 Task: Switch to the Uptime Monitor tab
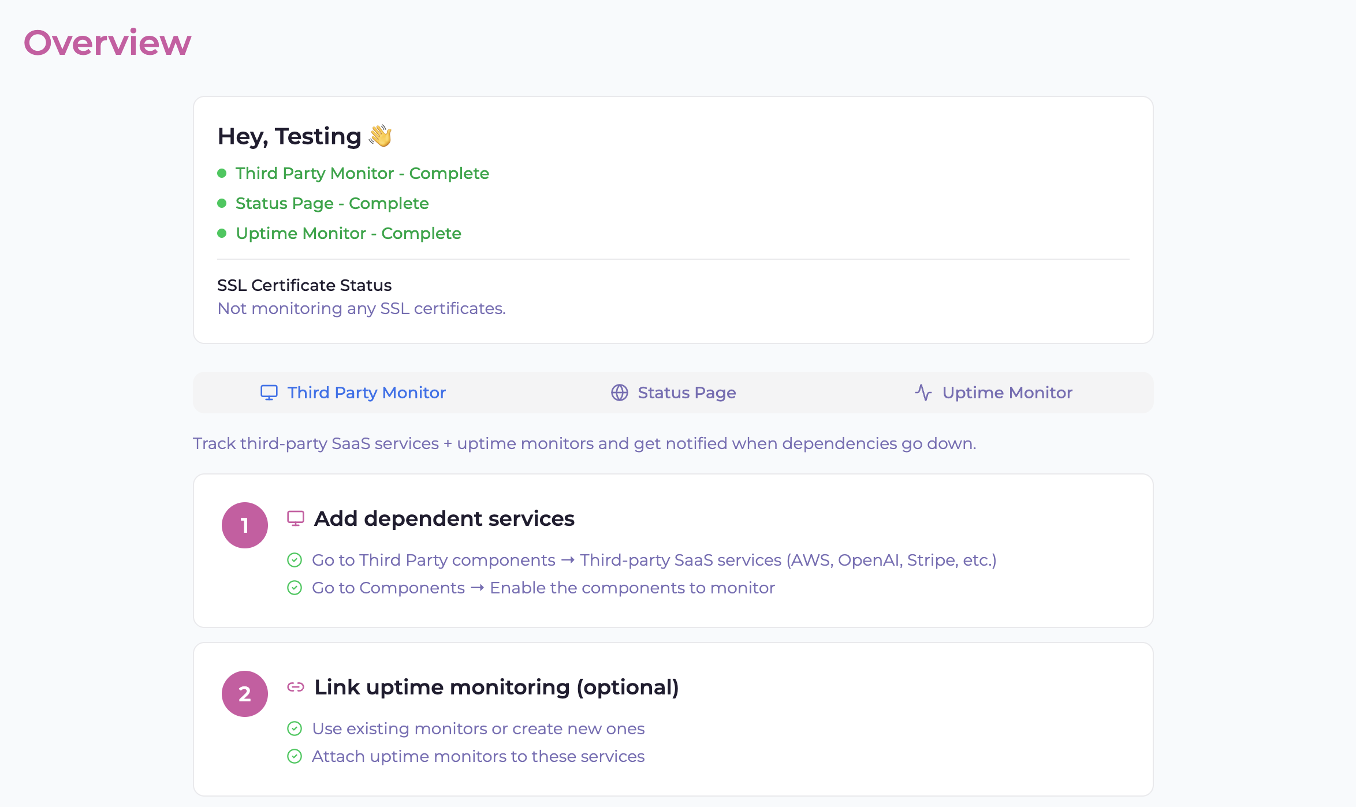(x=993, y=393)
